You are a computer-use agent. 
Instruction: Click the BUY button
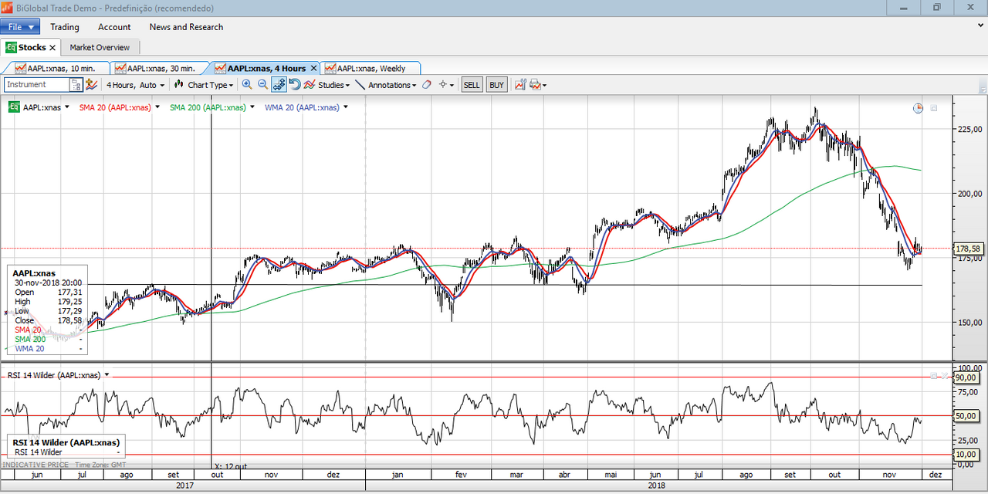coord(497,85)
